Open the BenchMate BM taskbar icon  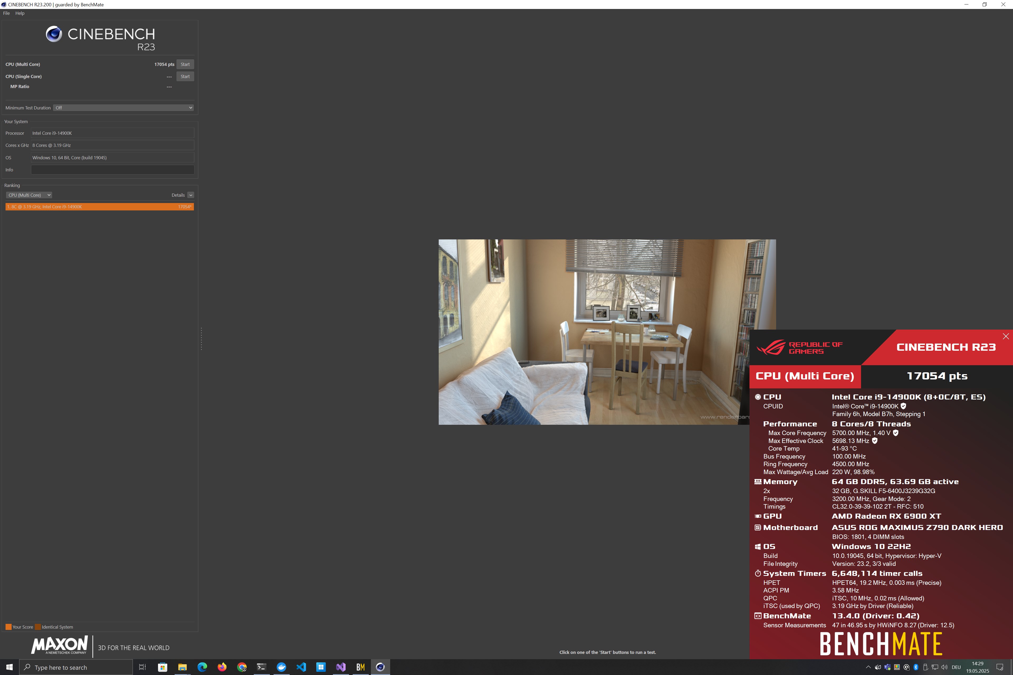(x=361, y=667)
